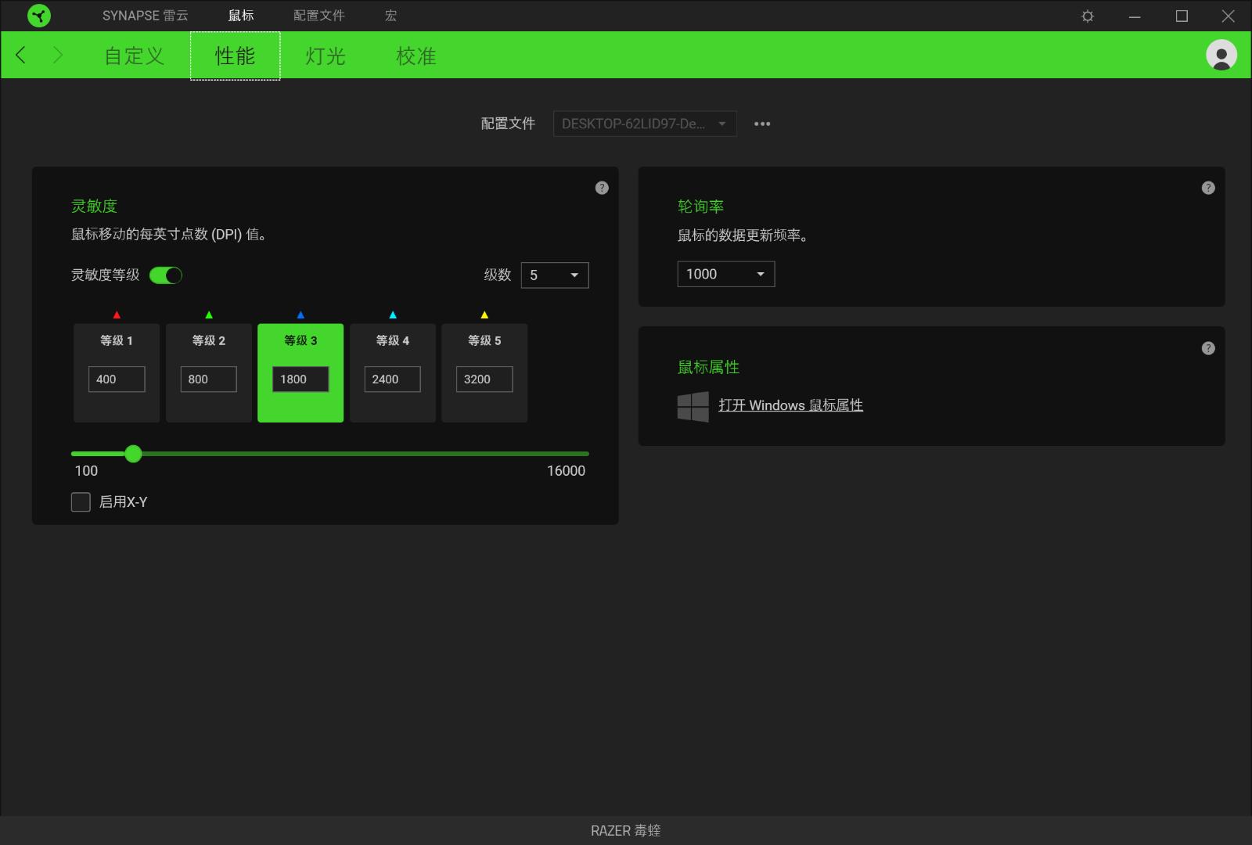Select the 等级 4 DPI stage
This screenshot has height=845, width=1252.
tap(392, 341)
